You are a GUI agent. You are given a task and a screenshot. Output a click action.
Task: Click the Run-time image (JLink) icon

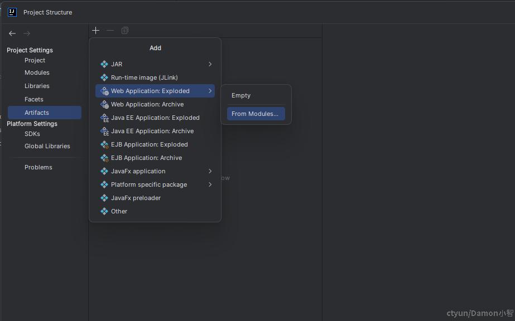(104, 77)
